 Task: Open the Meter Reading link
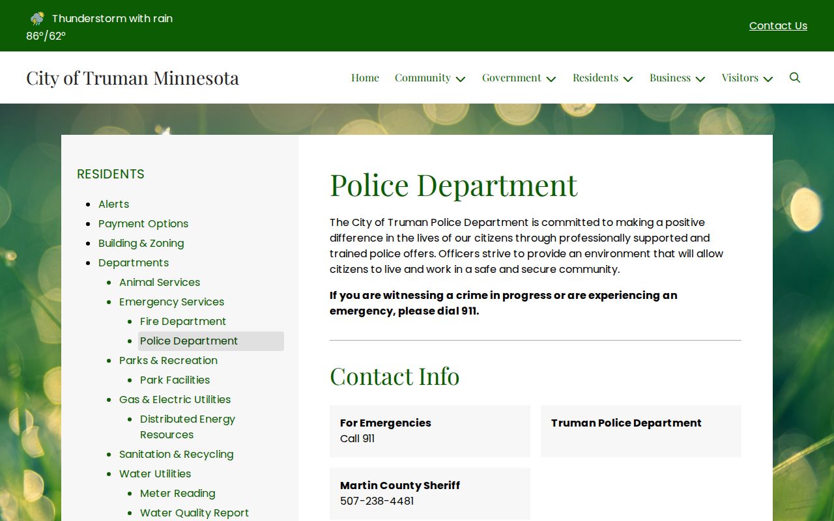[x=177, y=493]
